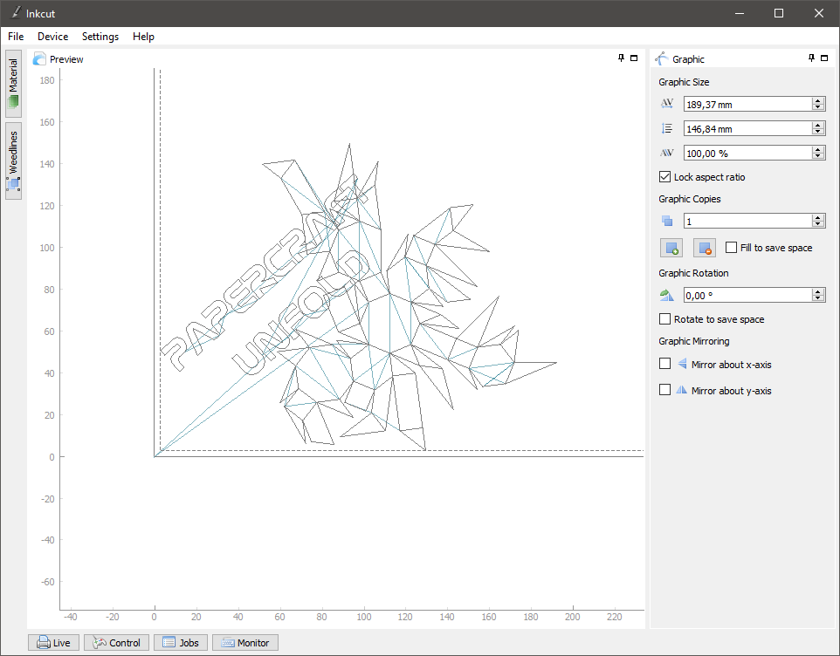Enable Fill to save space checkbox
Viewport: 840px width, 656px height.
[731, 247]
